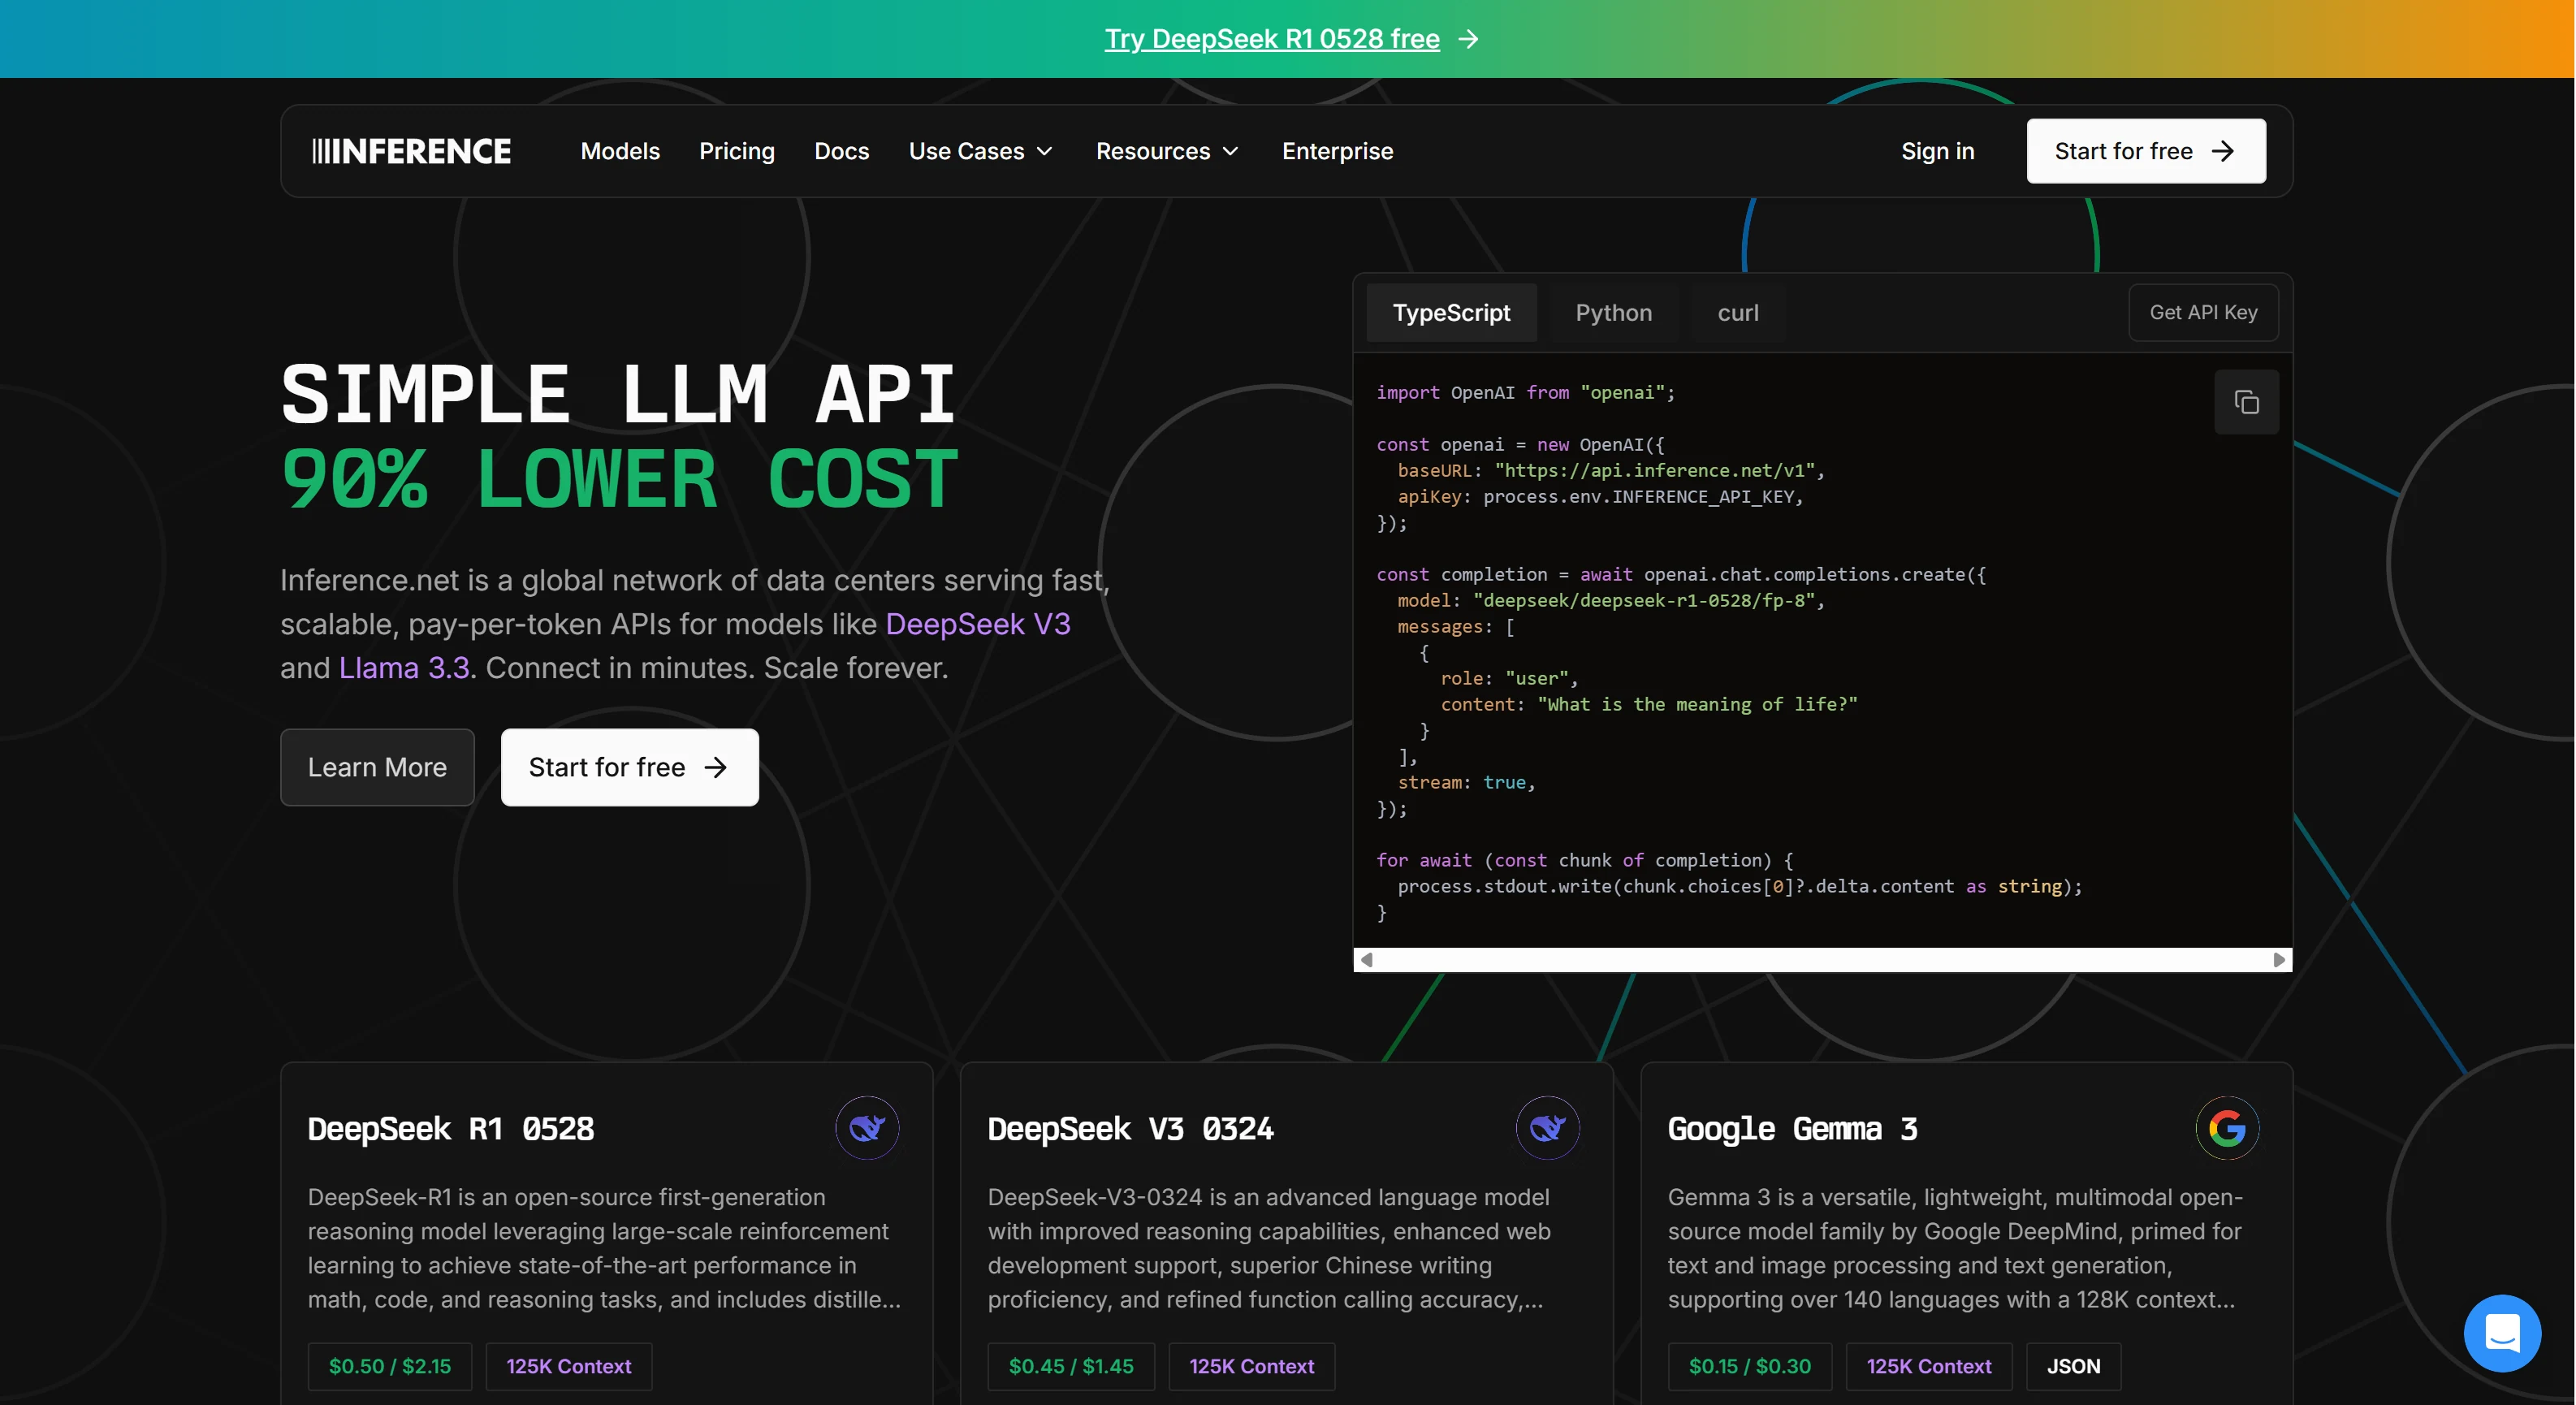Image resolution: width=2576 pixels, height=1405 pixels.
Task: Open the Docs nav link
Action: (x=842, y=151)
